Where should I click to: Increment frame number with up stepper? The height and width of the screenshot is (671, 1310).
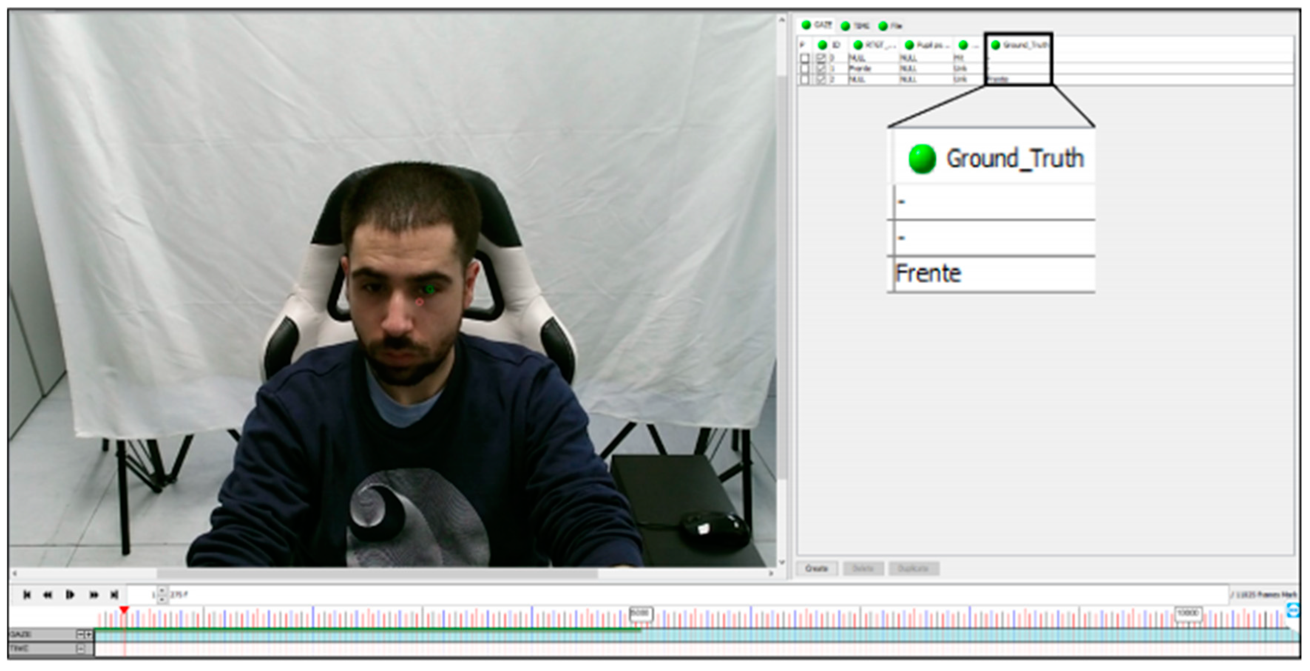pos(162,591)
